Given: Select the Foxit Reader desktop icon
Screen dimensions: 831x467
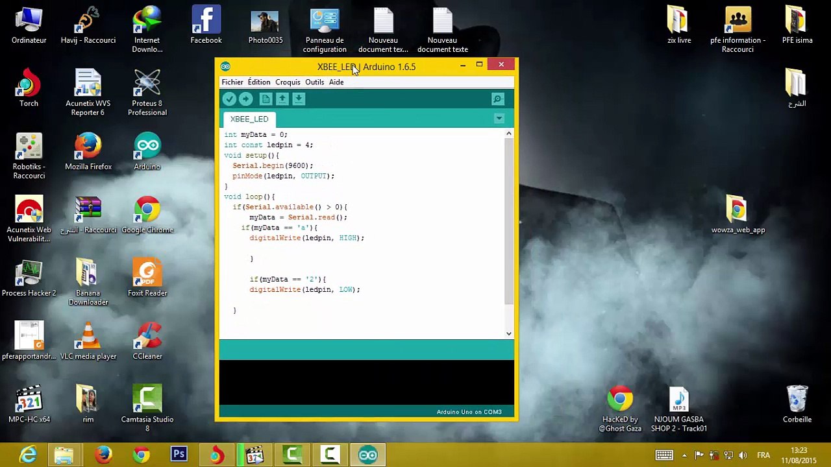Looking at the screenshot, I should point(147,278).
